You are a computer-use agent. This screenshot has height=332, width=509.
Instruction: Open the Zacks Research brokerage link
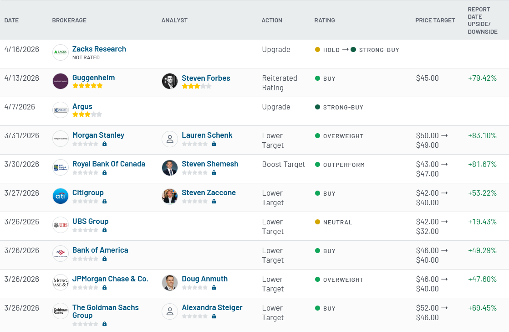tap(99, 49)
